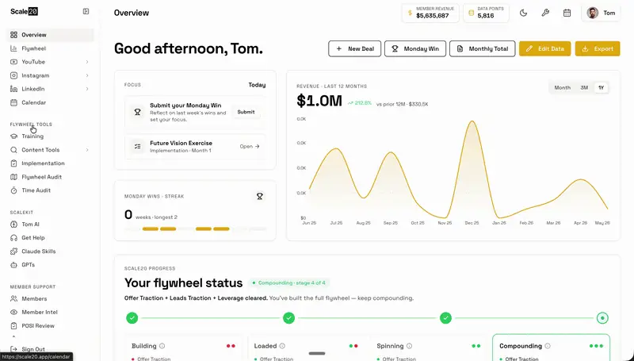Click the Monthly Total button
The height and width of the screenshot is (361, 634).
click(x=483, y=48)
